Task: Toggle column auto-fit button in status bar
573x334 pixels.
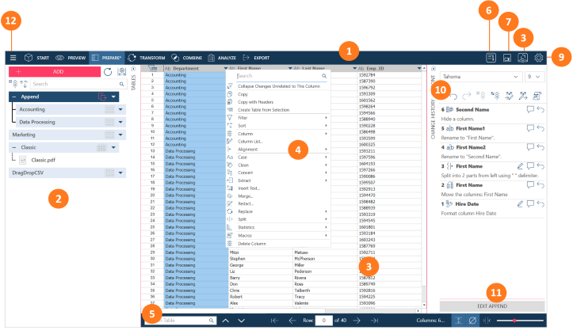Action: click(x=456, y=320)
